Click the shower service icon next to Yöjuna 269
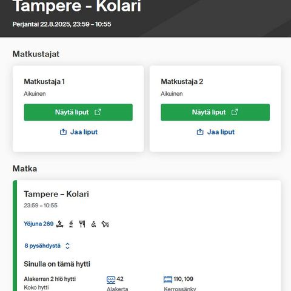This screenshot has width=291, height=291. [x=71, y=224]
